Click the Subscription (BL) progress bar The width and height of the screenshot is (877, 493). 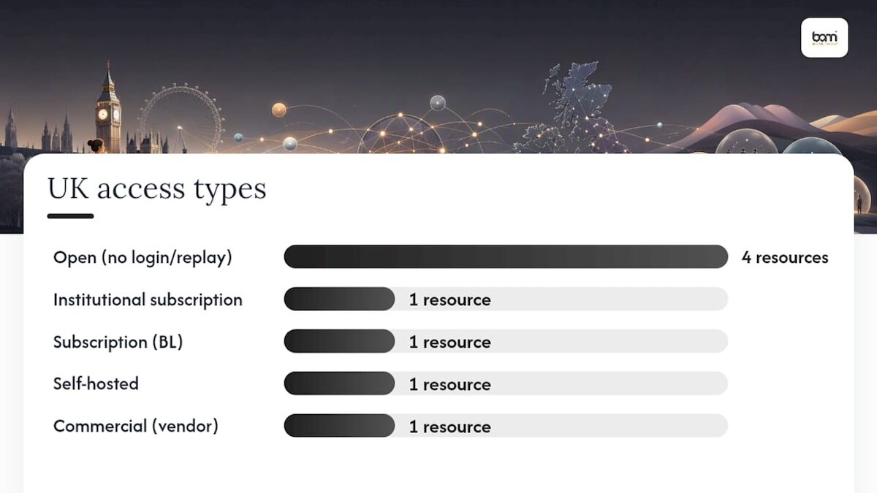[x=506, y=341]
